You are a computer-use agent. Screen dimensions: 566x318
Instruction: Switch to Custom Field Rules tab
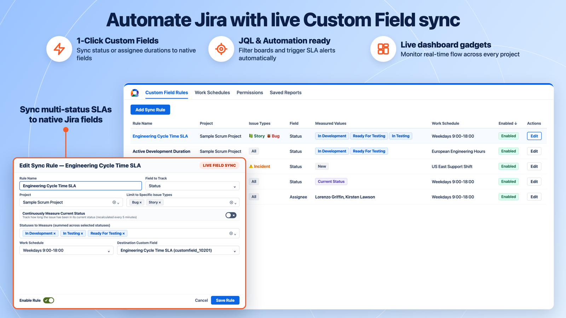[167, 93]
